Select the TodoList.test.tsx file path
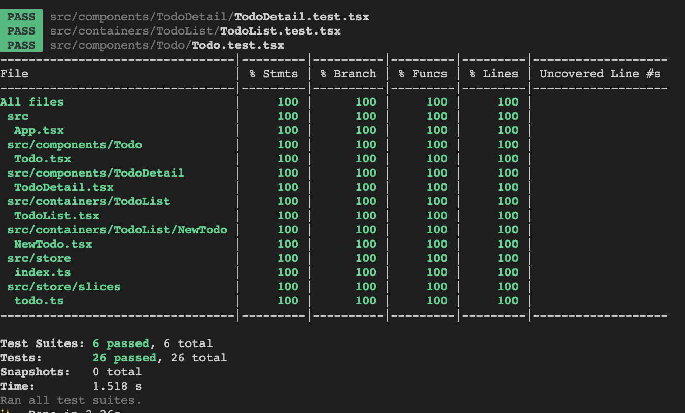685x413 pixels. click(x=195, y=31)
